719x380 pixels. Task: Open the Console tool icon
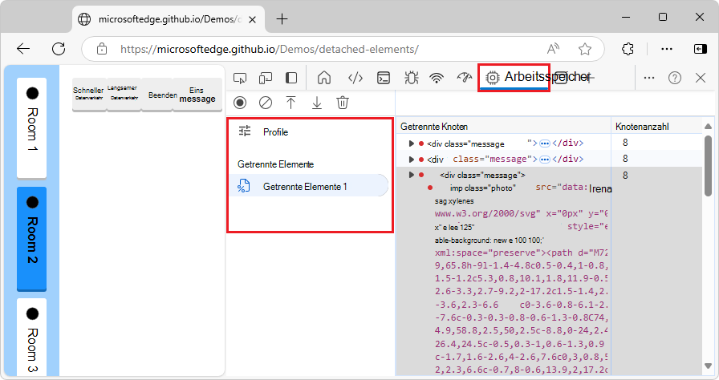tap(384, 79)
